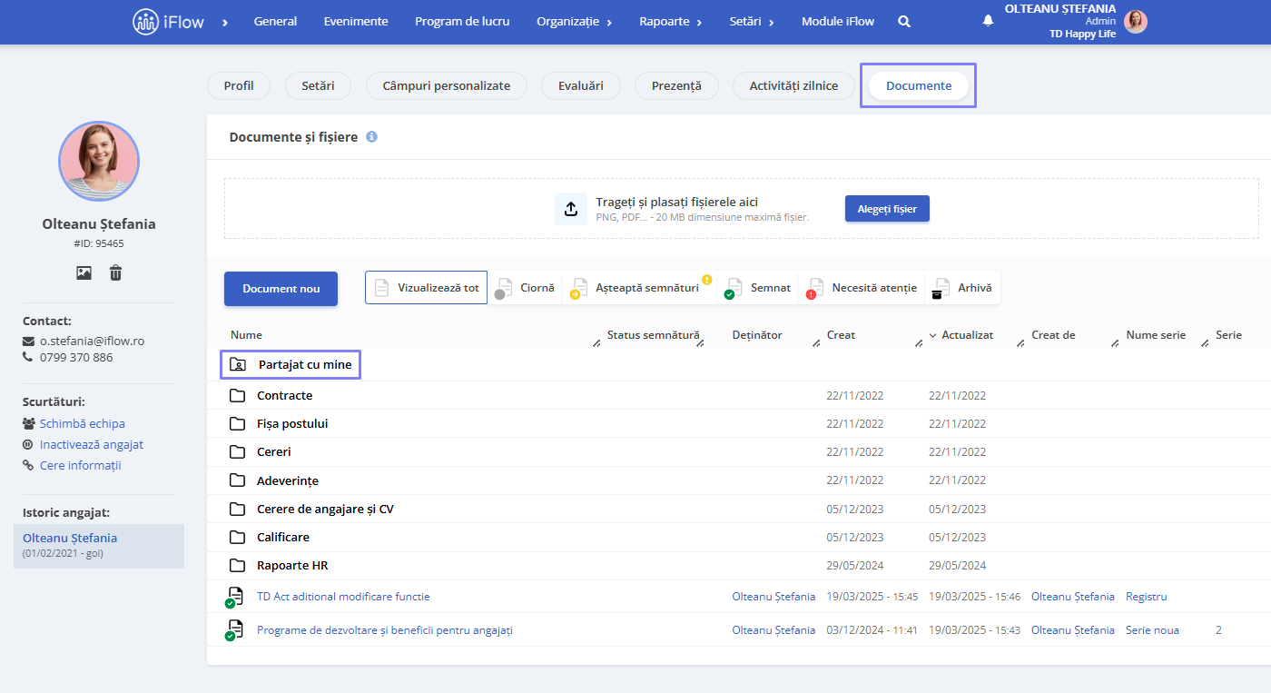Open the Contracte folder
1271x693 pixels.
click(x=285, y=395)
